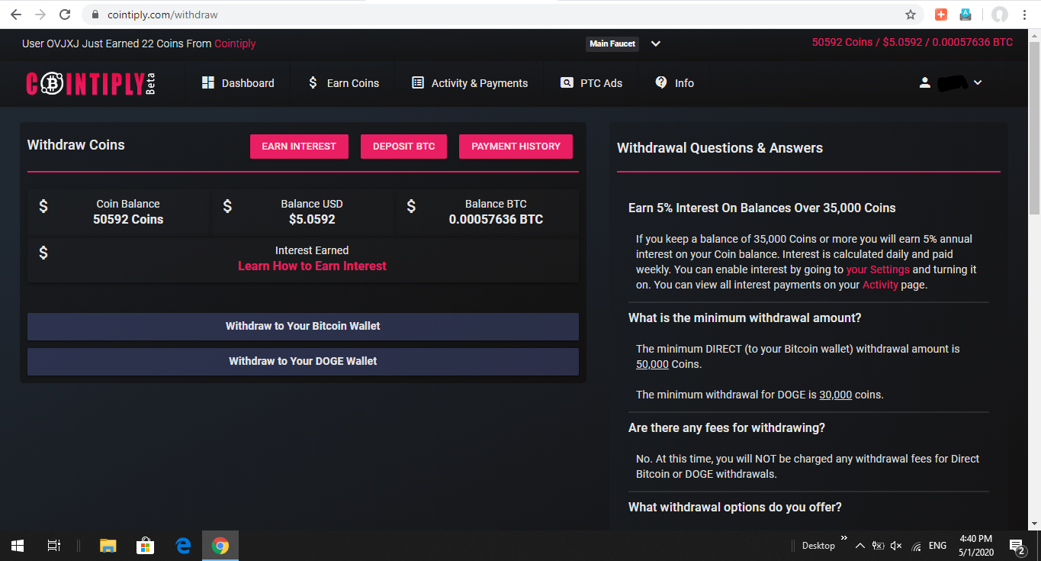Click the header balance 50592 Coins text

click(x=842, y=42)
